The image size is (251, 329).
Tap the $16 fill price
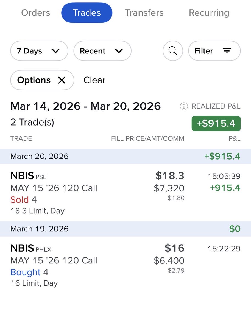tap(174, 248)
